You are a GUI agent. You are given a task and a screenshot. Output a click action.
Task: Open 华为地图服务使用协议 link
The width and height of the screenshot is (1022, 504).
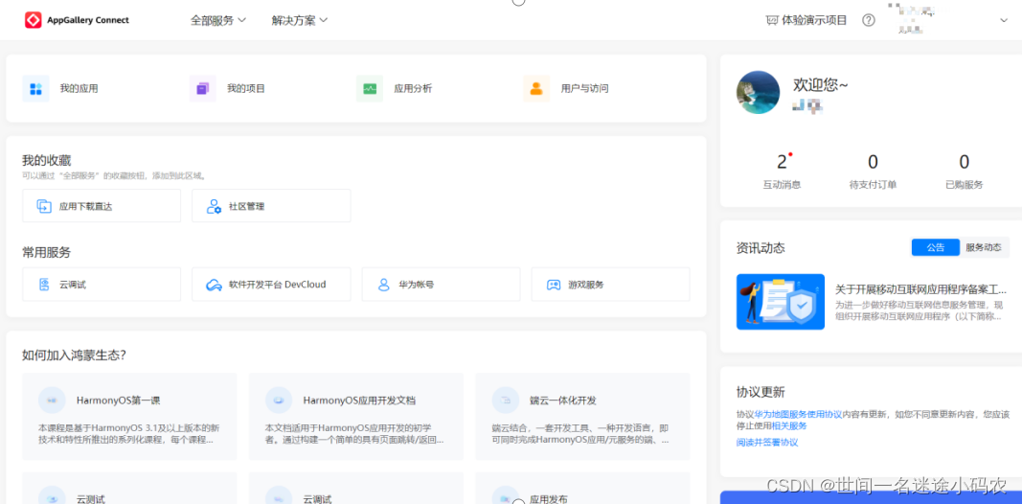[x=799, y=415]
